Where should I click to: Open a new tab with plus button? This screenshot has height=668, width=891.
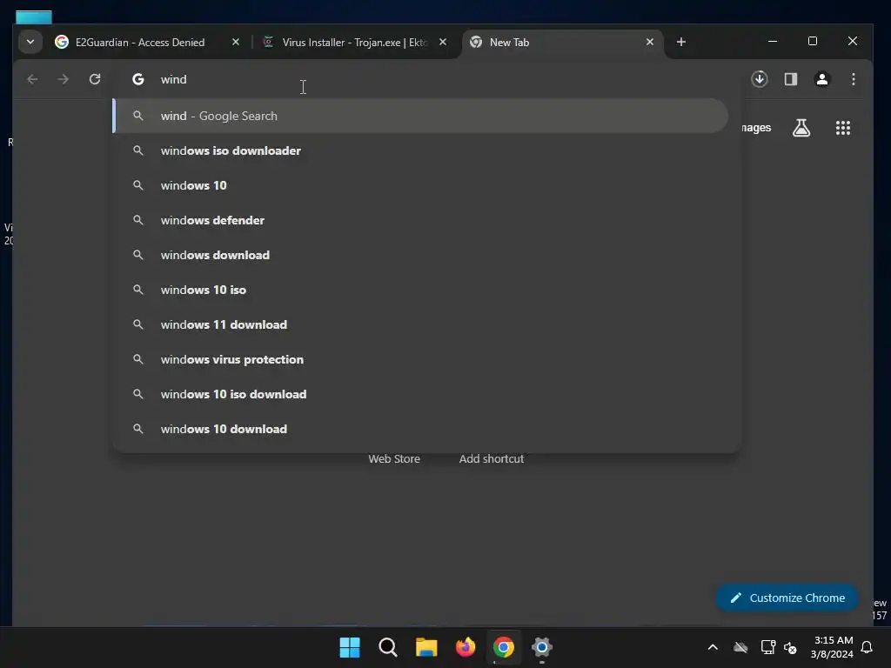[x=680, y=42]
